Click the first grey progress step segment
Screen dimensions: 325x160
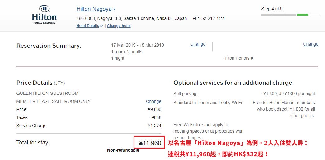coord(267,15)
